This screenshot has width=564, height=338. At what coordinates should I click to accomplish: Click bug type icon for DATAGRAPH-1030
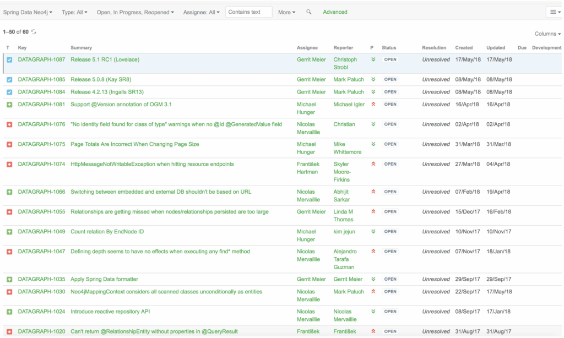pos(9,292)
